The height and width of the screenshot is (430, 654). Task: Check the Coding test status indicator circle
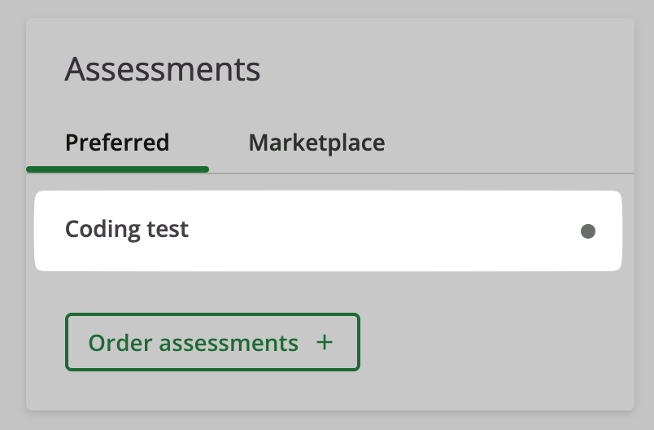[x=587, y=230]
